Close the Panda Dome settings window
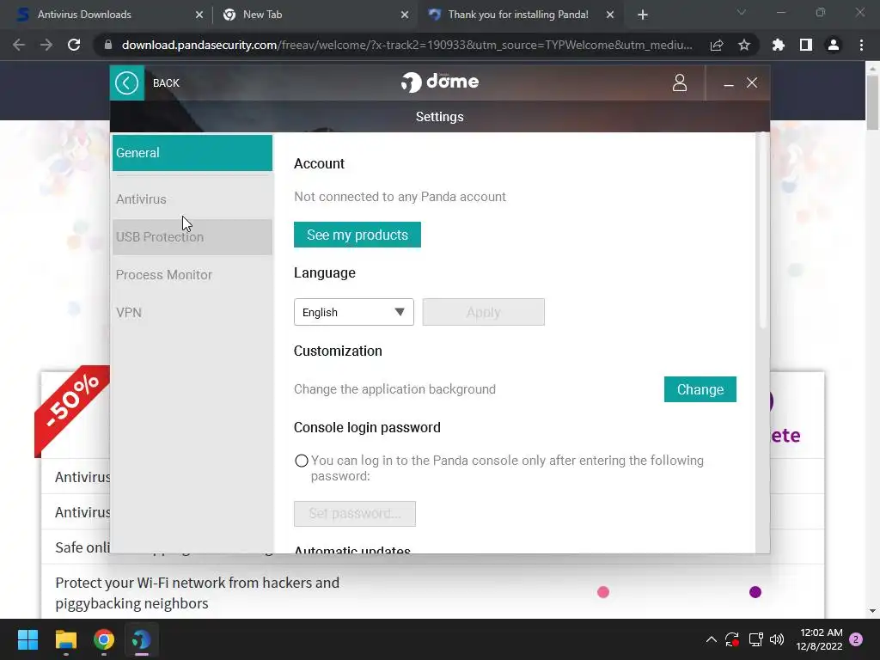This screenshot has width=880, height=660. (x=752, y=83)
